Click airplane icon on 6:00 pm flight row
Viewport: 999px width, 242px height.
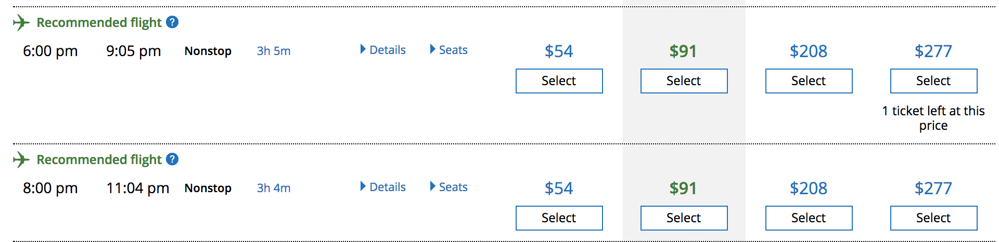(x=21, y=22)
